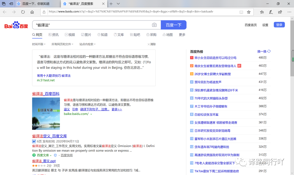Go to the browser Home page icon
This screenshot has height=175, width=294.
pyautogui.click(x=32, y=12)
